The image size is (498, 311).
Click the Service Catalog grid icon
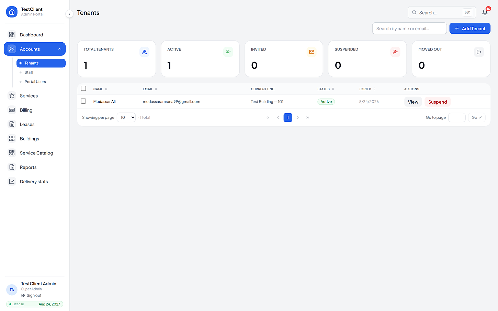(12, 153)
